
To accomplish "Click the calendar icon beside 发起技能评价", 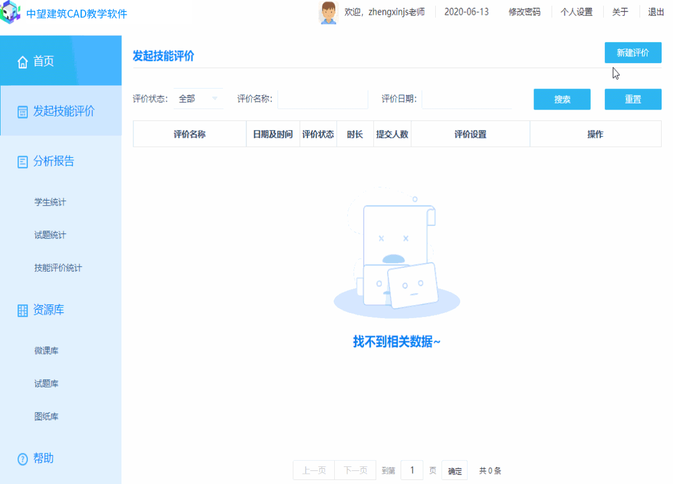I will pyautogui.click(x=22, y=112).
